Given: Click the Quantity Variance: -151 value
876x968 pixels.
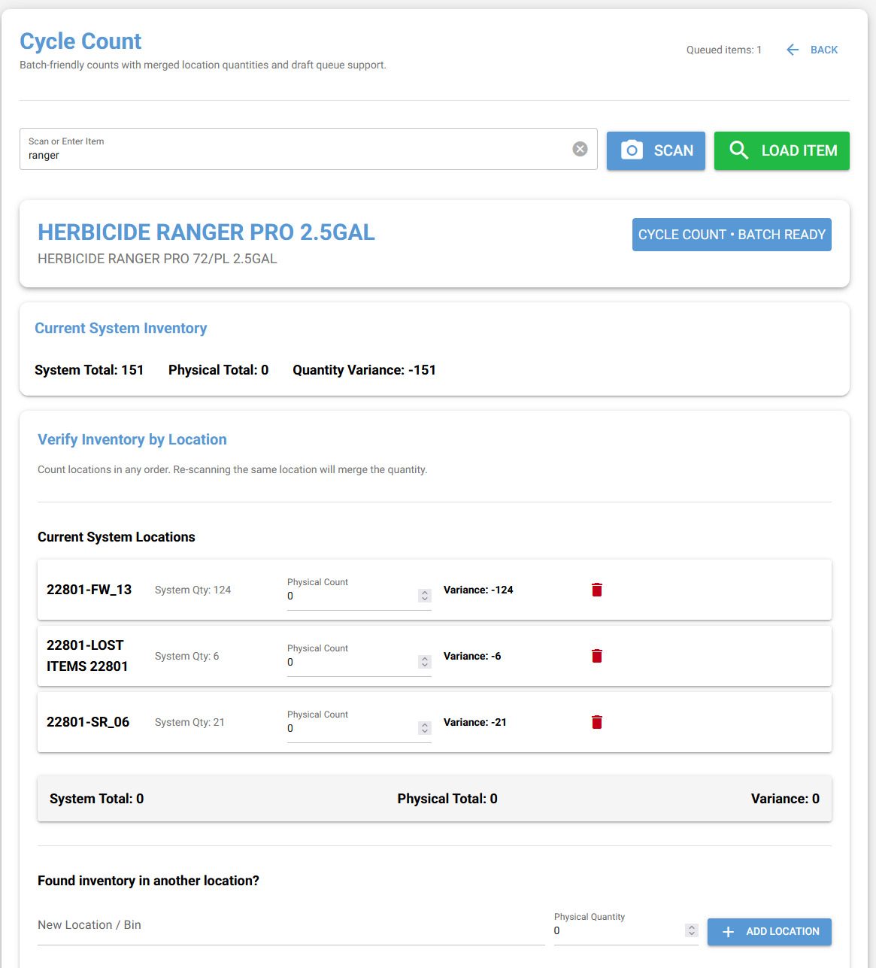Looking at the screenshot, I should 364,370.
